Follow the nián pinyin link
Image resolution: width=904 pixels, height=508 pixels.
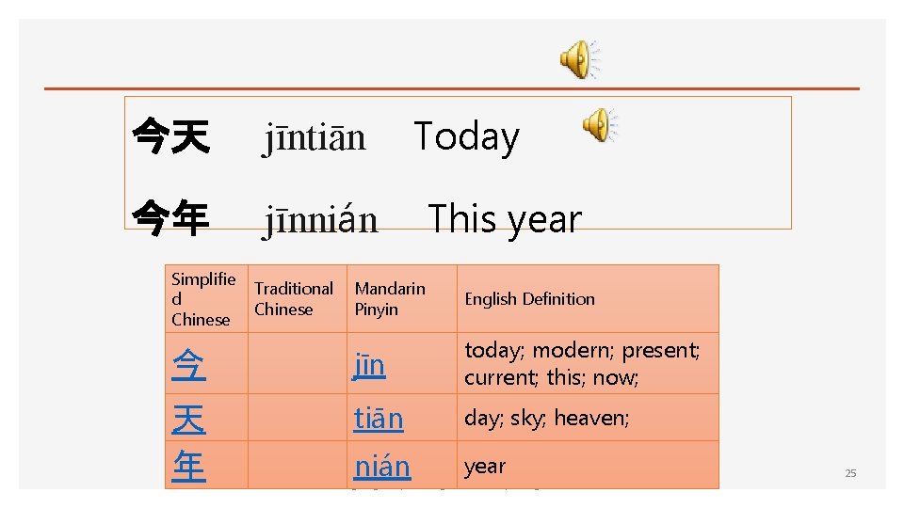[382, 466]
